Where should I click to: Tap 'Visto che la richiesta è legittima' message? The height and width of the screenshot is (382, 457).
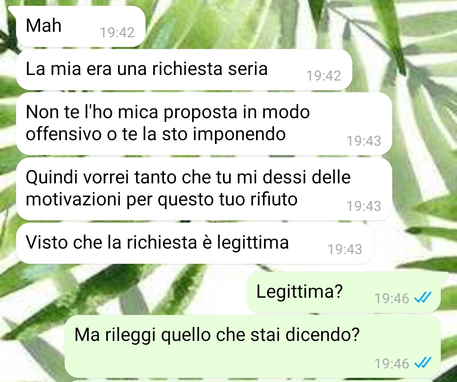(x=194, y=243)
